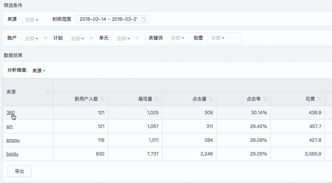
Task: Select the 830 new users cell
Action: 81,154
